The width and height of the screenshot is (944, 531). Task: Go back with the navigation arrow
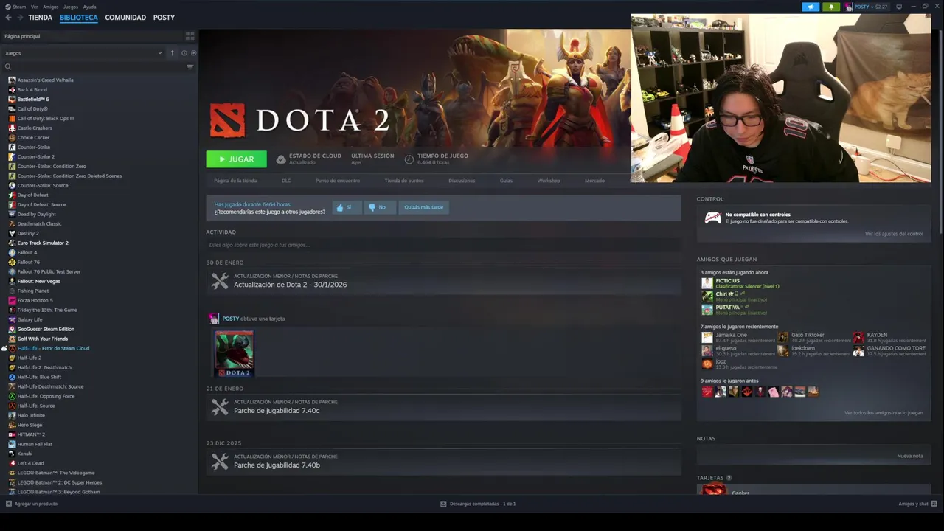(x=8, y=18)
